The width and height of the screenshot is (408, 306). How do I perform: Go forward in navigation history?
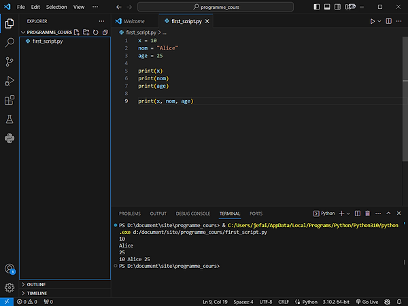tap(129, 7)
